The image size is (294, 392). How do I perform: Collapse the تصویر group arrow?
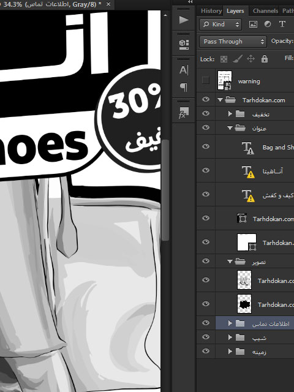[230, 262]
